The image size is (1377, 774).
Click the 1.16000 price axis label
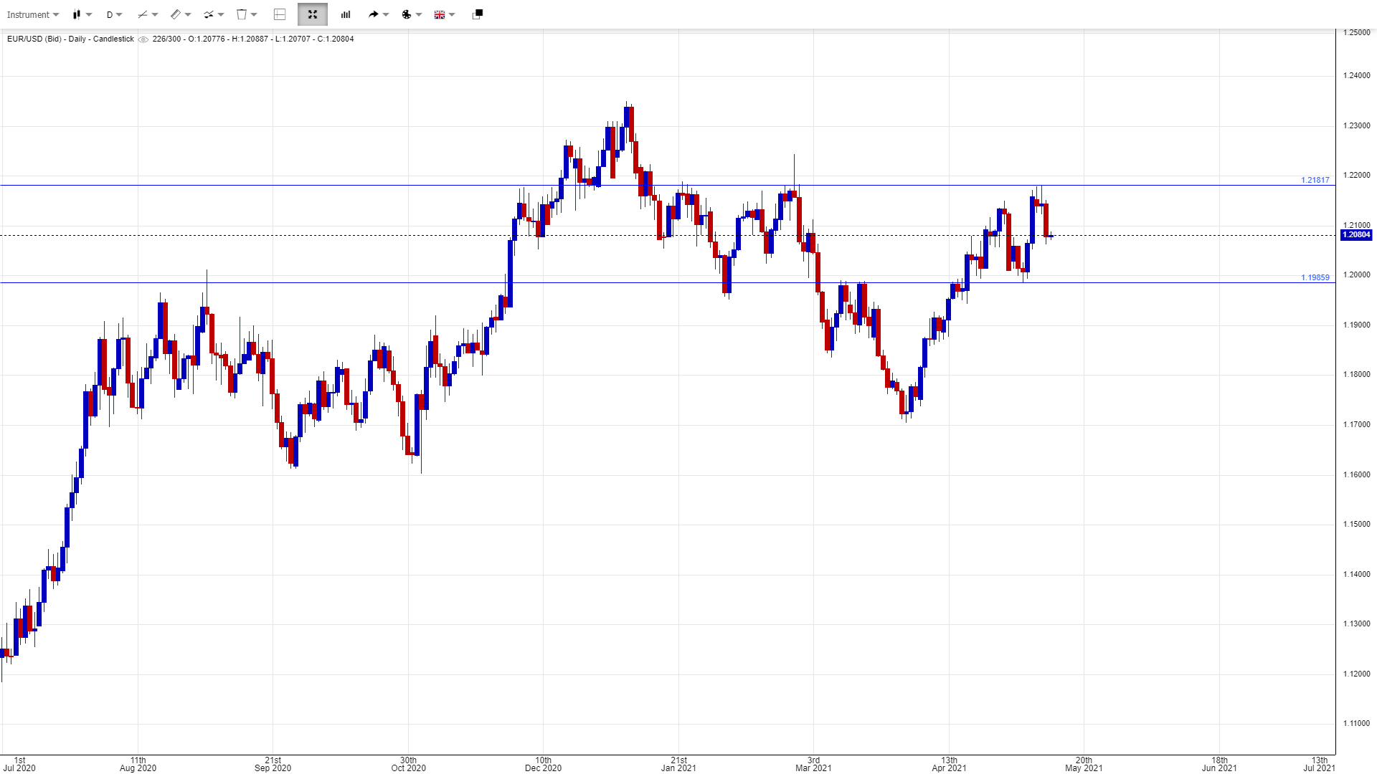pyautogui.click(x=1356, y=474)
